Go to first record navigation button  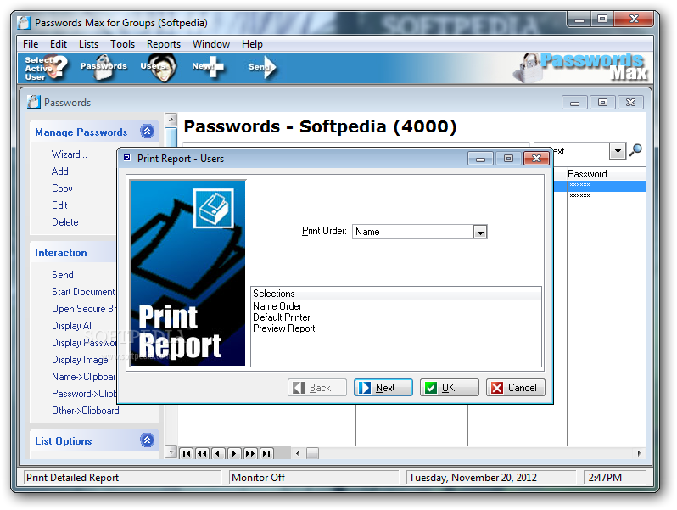click(x=186, y=453)
